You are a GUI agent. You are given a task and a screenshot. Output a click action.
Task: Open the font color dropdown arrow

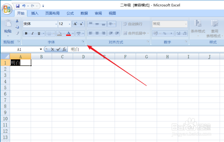tap(73, 34)
